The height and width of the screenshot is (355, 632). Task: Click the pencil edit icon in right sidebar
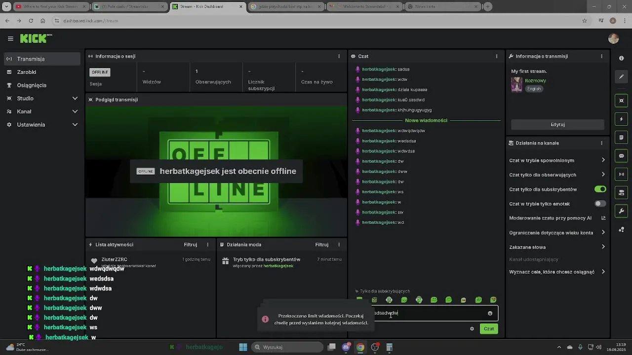[621, 77]
